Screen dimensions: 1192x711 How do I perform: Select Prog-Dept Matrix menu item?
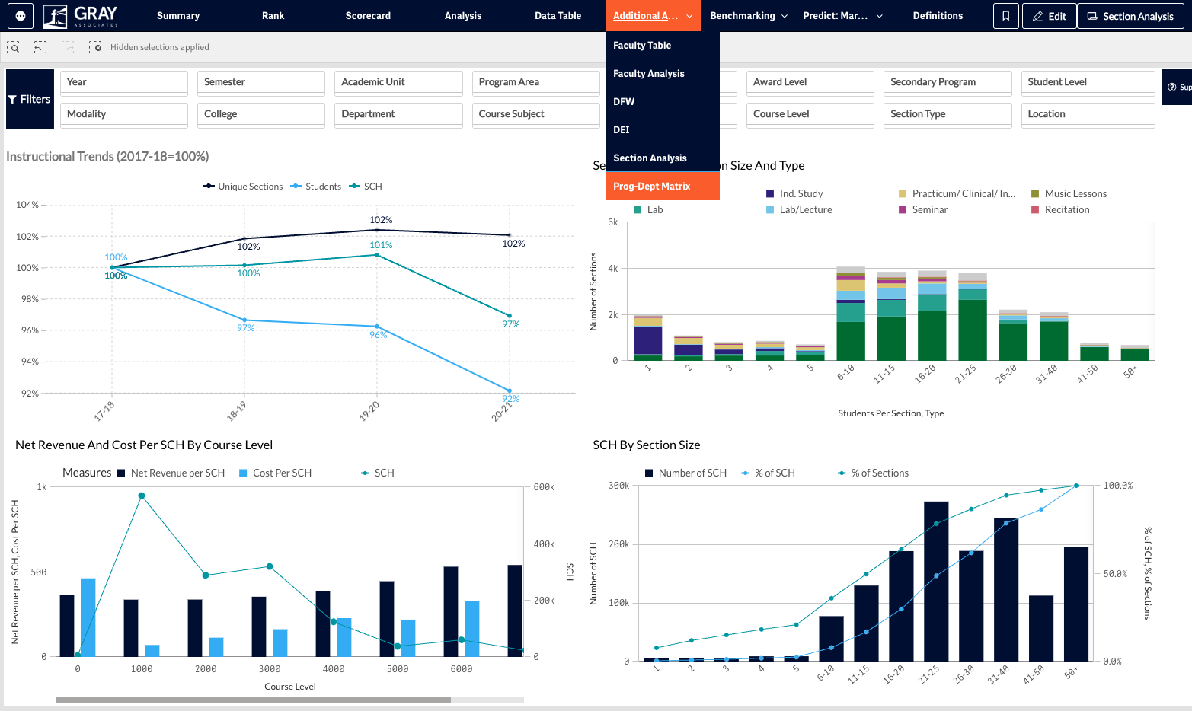[663, 187]
